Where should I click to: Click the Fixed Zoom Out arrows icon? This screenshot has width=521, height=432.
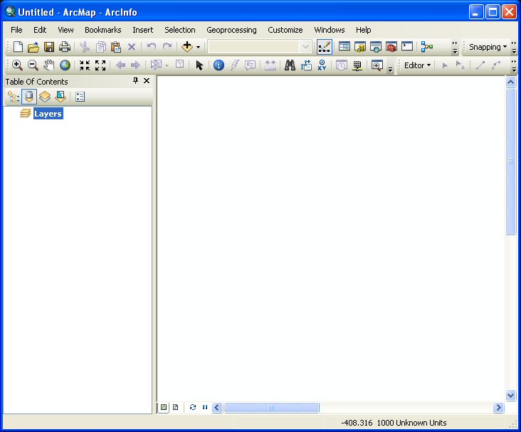(x=100, y=65)
